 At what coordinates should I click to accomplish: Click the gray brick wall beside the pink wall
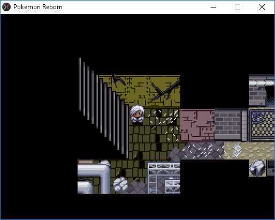[228, 125]
